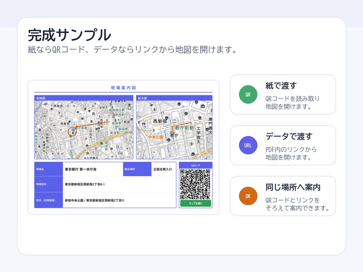Image resolution: width=363 pixels, height=272 pixels.
Task: Click the 新宿中央公園 landmark cell
Action: point(119,200)
